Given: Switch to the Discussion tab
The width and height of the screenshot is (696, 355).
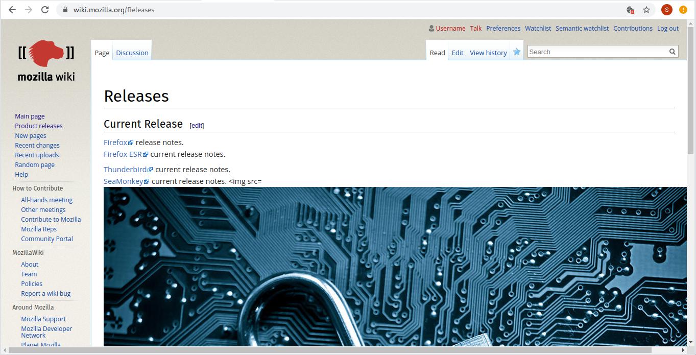Looking at the screenshot, I should pyautogui.click(x=132, y=52).
